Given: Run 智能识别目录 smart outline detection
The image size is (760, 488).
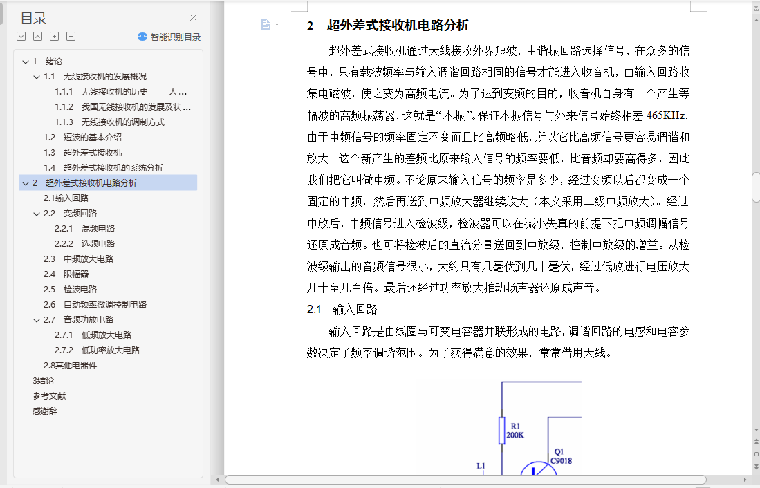Looking at the screenshot, I should click(169, 37).
